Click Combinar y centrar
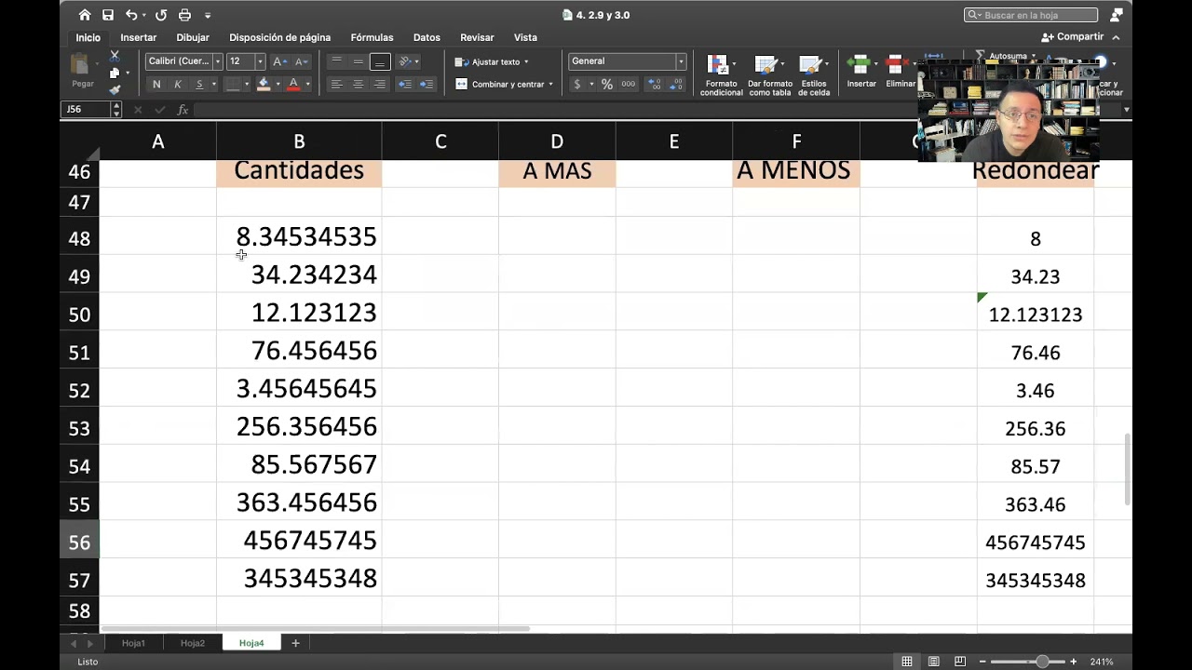 click(504, 85)
